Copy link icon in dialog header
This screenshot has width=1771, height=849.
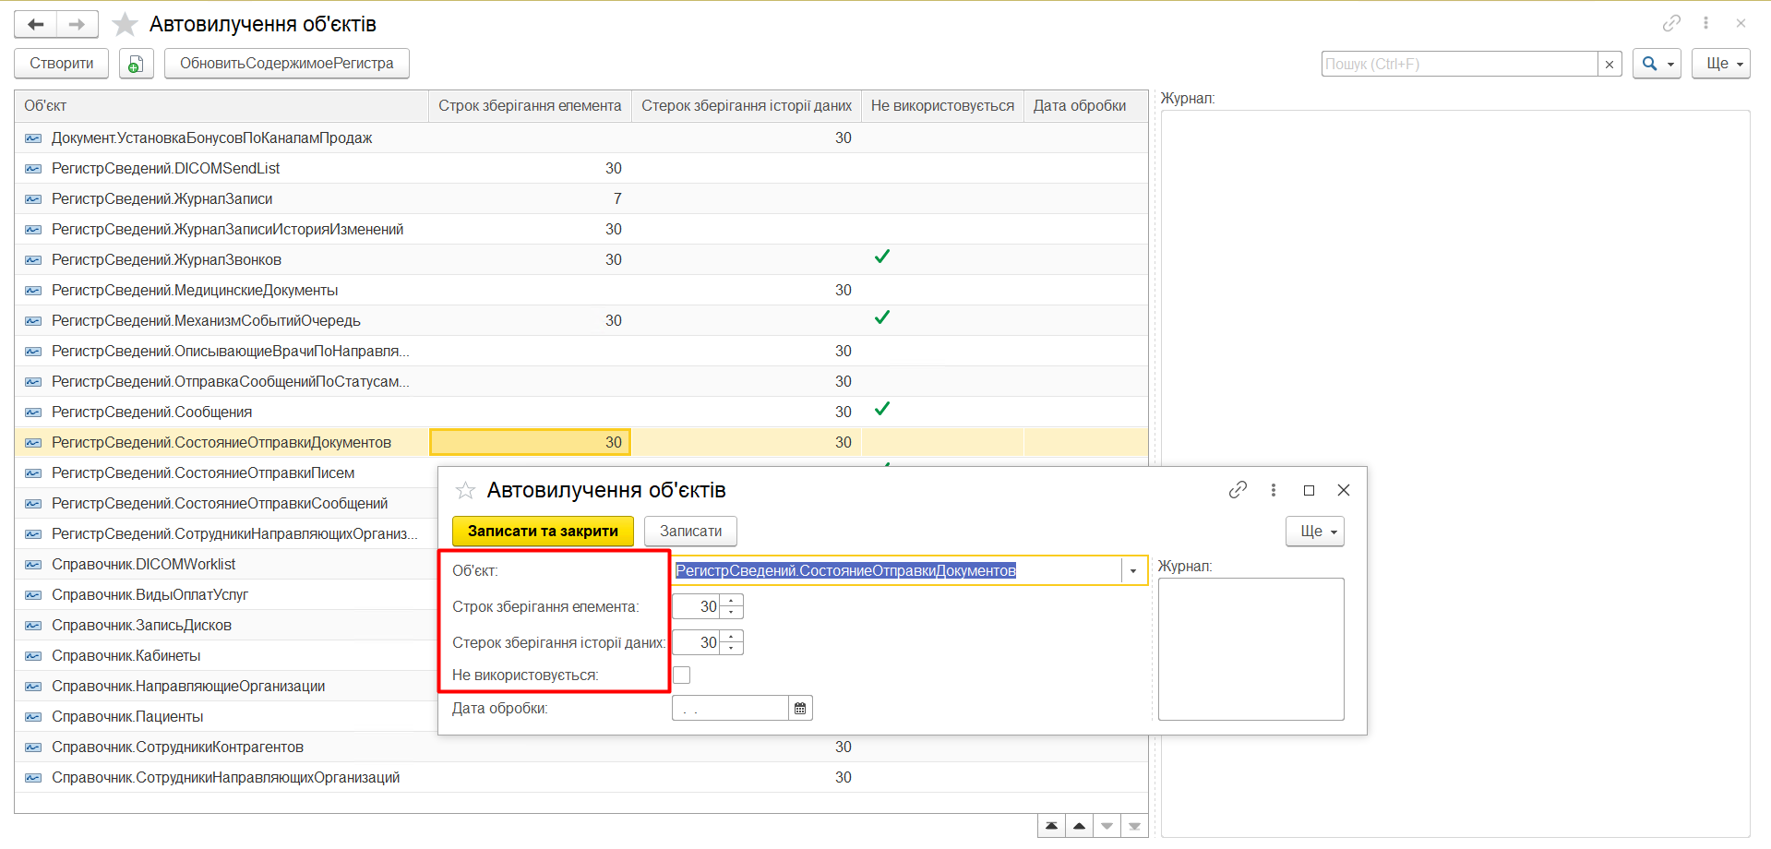point(1238,490)
